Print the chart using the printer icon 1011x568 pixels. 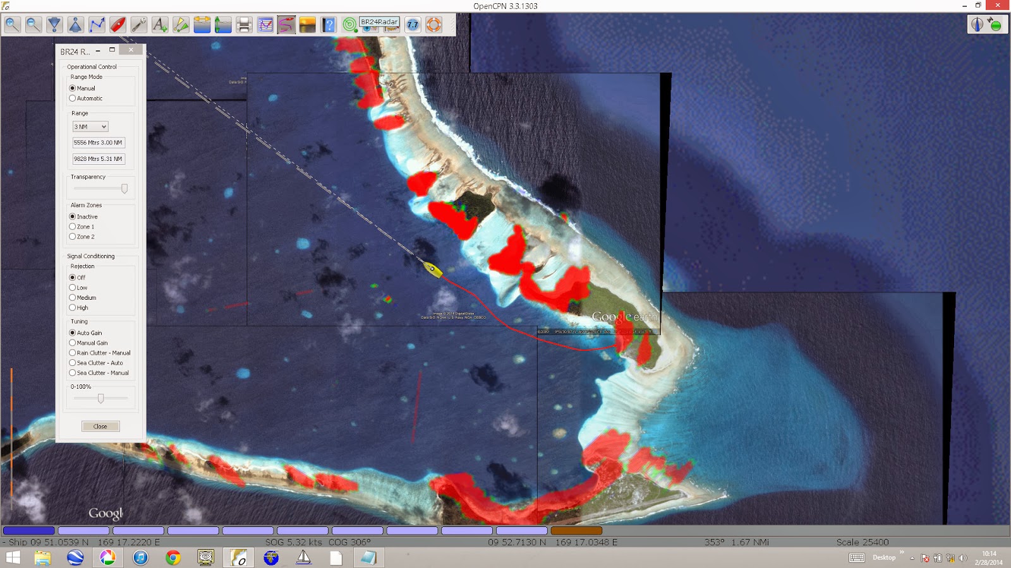[x=244, y=25]
